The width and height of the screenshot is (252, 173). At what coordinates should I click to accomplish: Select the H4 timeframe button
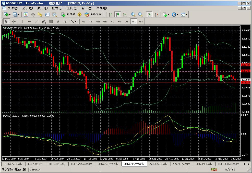click(x=119, y=21)
